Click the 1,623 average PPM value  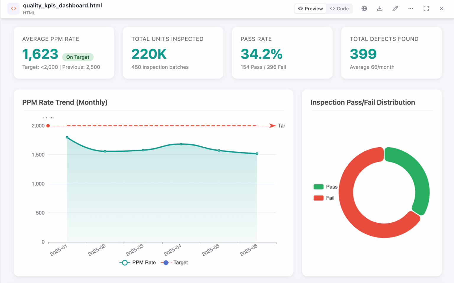(x=40, y=54)
